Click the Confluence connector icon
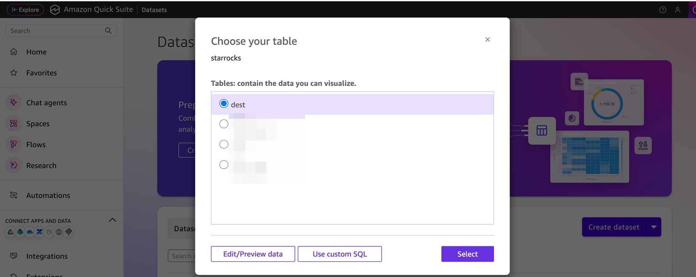This screenshot has height=277, width=696. point(39,232)
